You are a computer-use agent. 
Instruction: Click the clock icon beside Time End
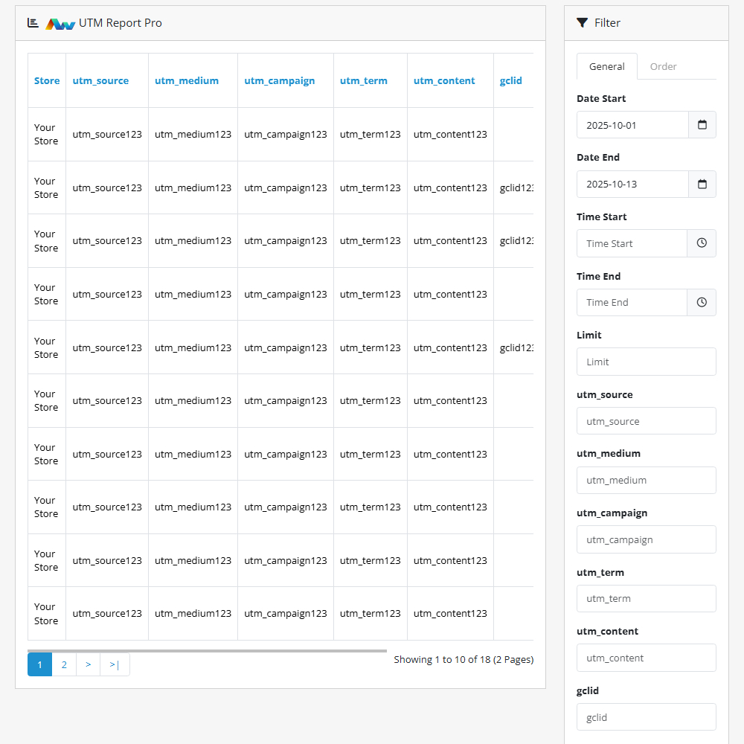[x=702, y=303]
